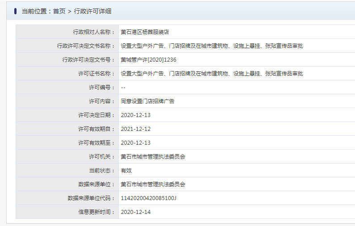
Task: Click the 许可决定日期 value 2020-12-13
Action: pos(136,115)
